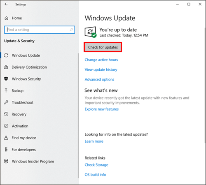The image size is (206, 185).
Task: Click the search magnifier icon
Action: 71,30
